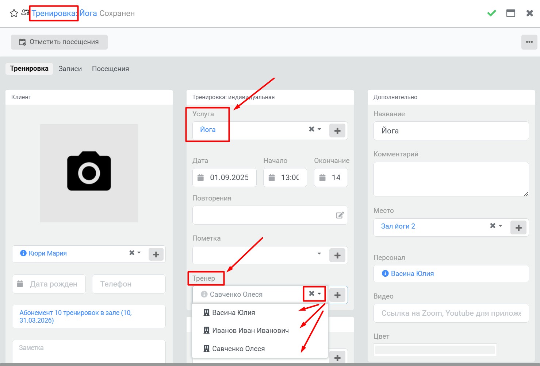Open the Тренировка: Йога title link

coord(64,13)
